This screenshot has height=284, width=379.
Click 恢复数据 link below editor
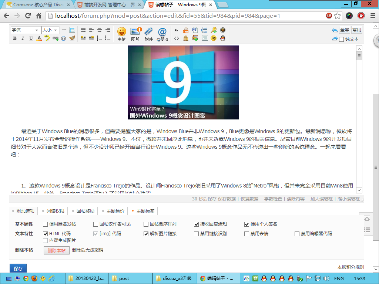pos(249,199)
